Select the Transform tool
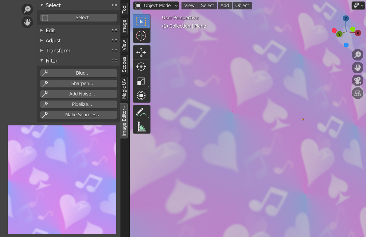 coord(141,95)
